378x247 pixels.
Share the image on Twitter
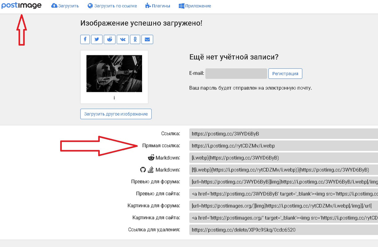tap(97, 39)
